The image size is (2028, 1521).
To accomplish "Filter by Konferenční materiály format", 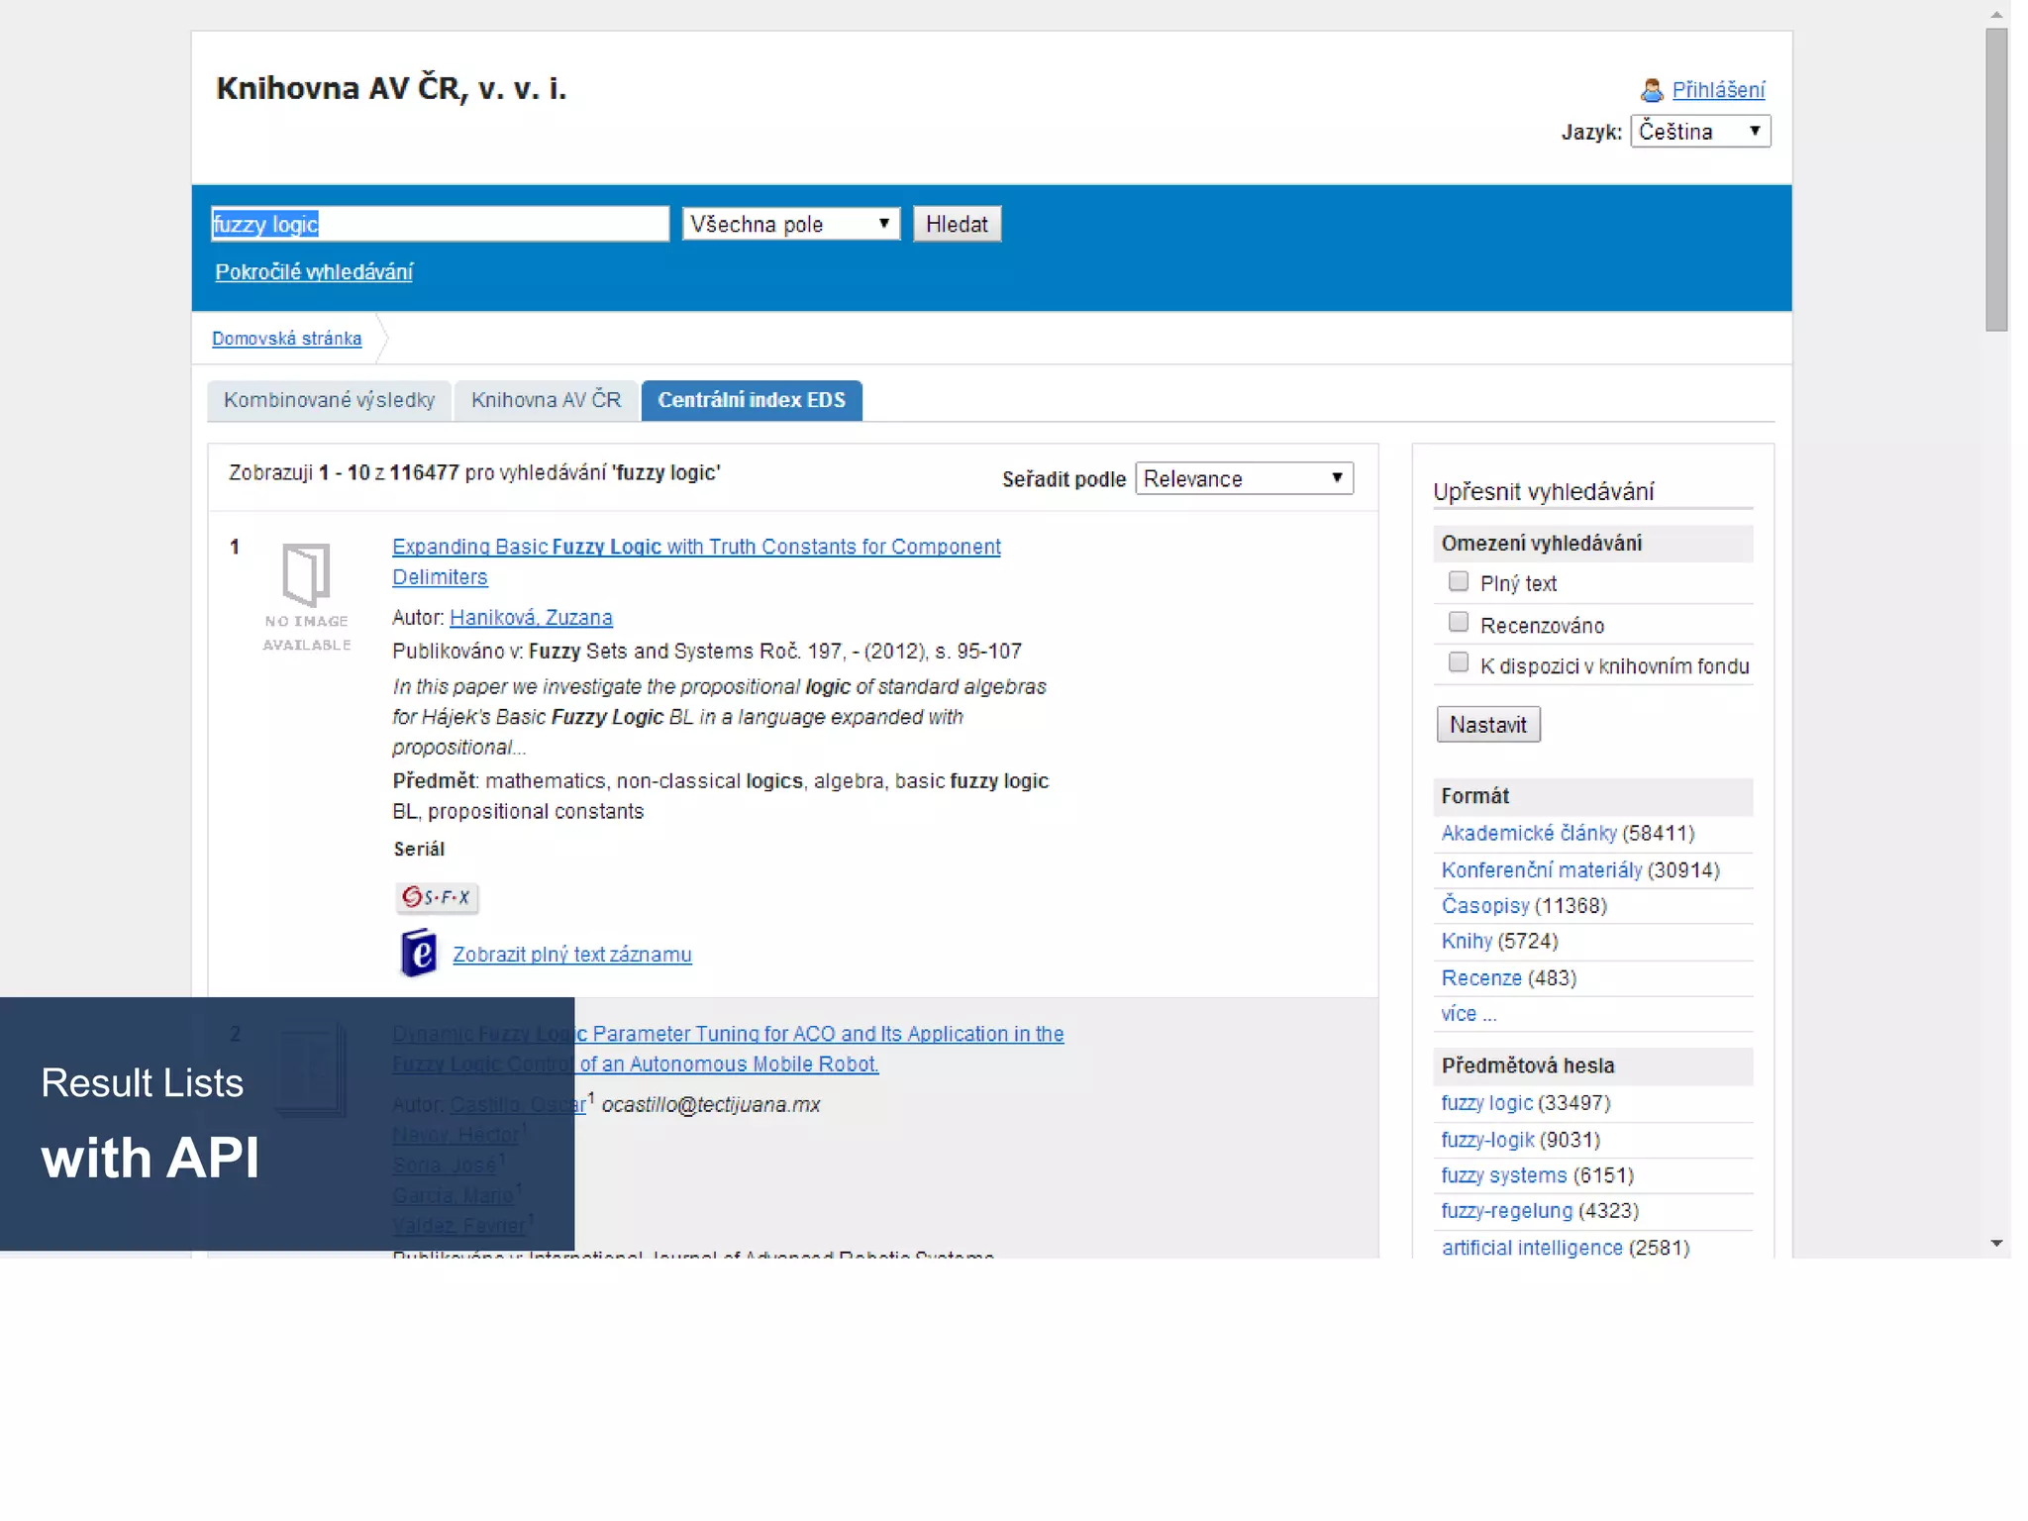I will [1541, 870].
